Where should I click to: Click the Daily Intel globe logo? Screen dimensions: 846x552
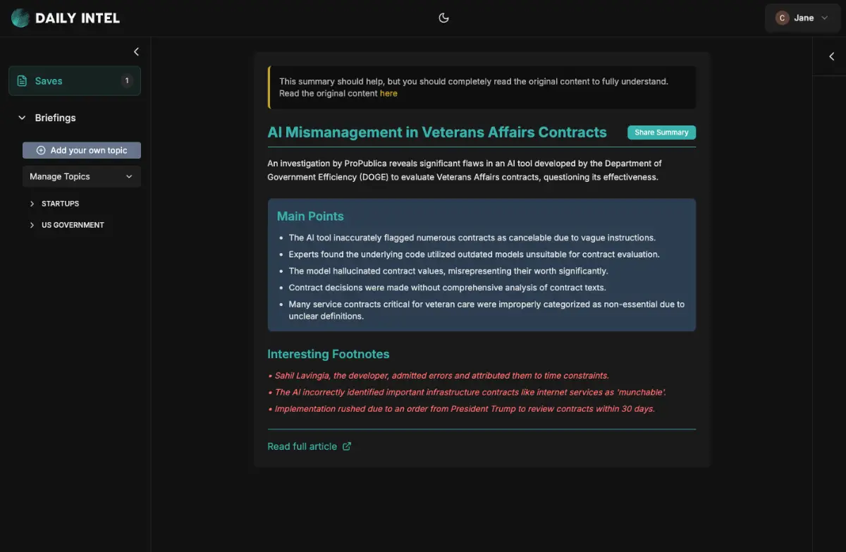tap(20, 18)
